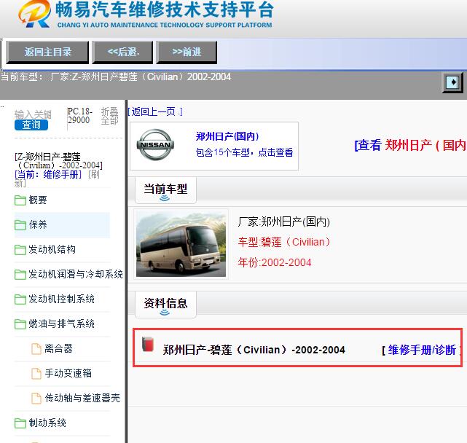Open the 传动轴与差速器壳 document
The image size is (467, 443).
tap(82, 398)
